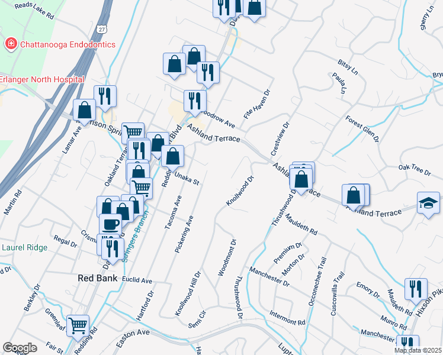Select the shopping cart marker near Redding Rd
Image resolution: width=443 pixels, height=355 pixels.
pyautogui.click(x=78, y=325)
